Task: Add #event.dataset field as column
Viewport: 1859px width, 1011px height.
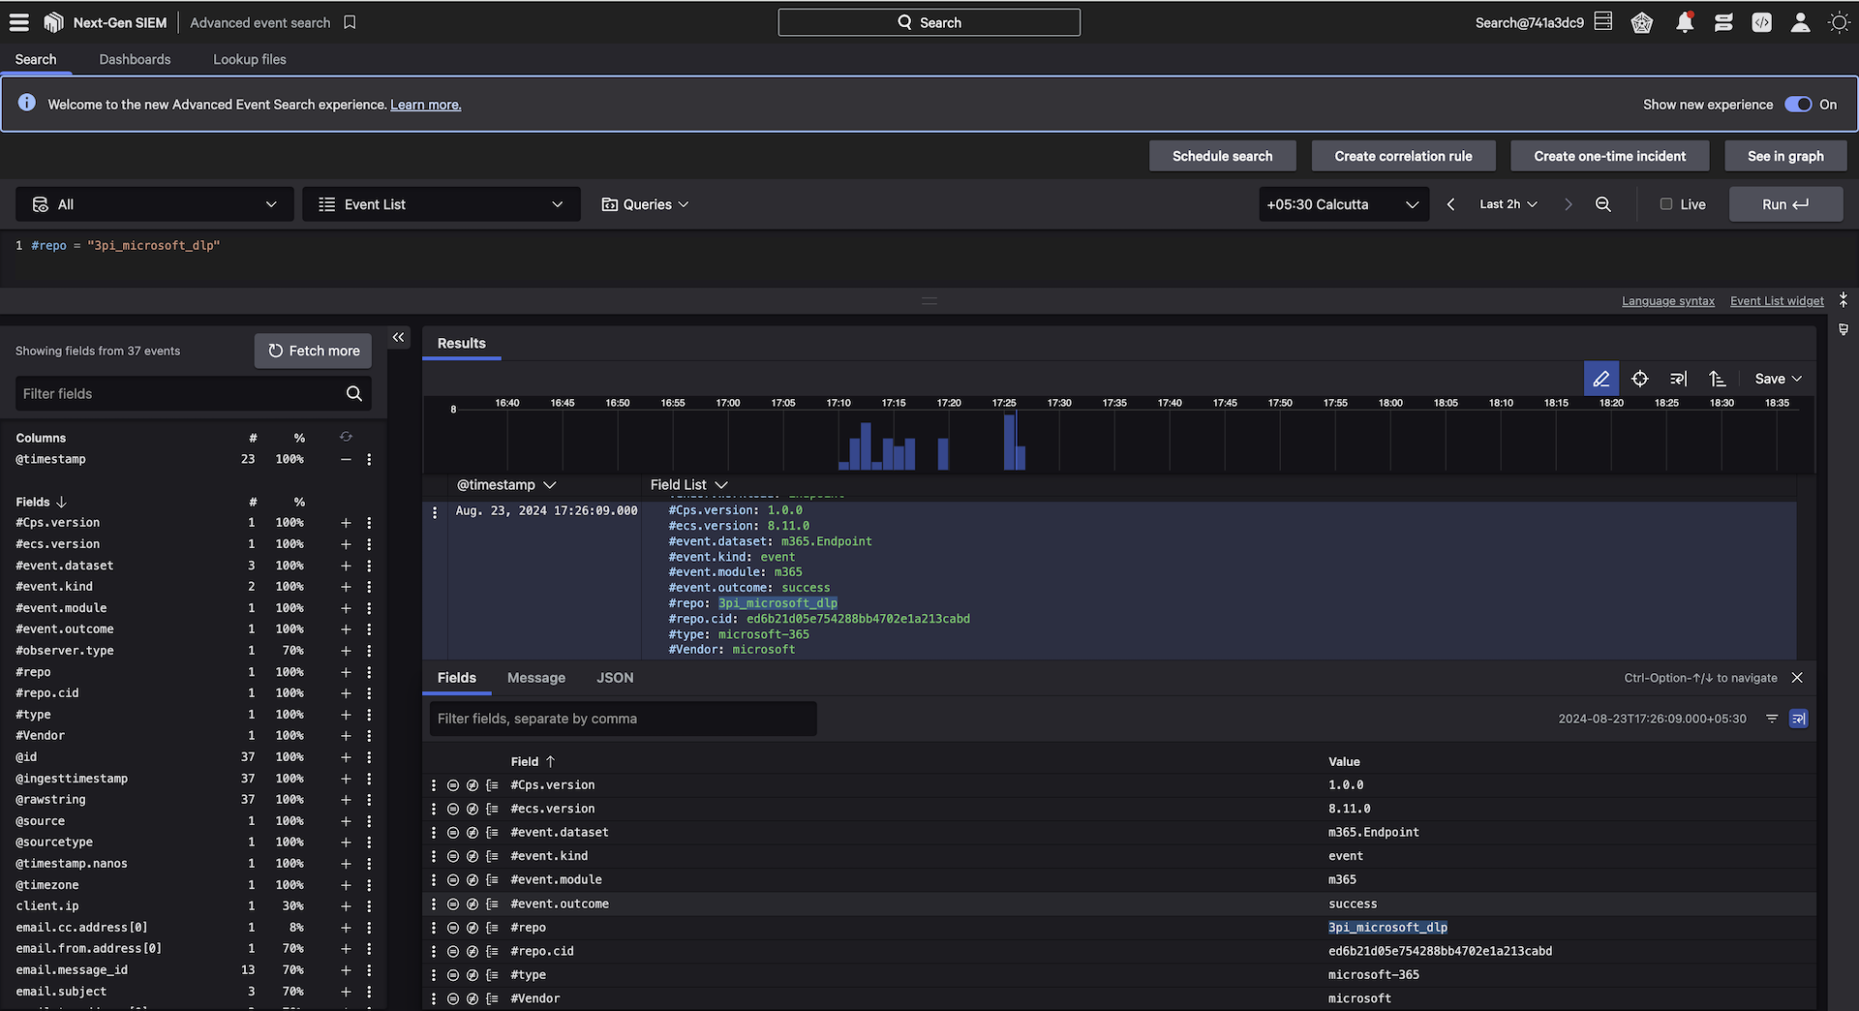Action: (346, 566)
